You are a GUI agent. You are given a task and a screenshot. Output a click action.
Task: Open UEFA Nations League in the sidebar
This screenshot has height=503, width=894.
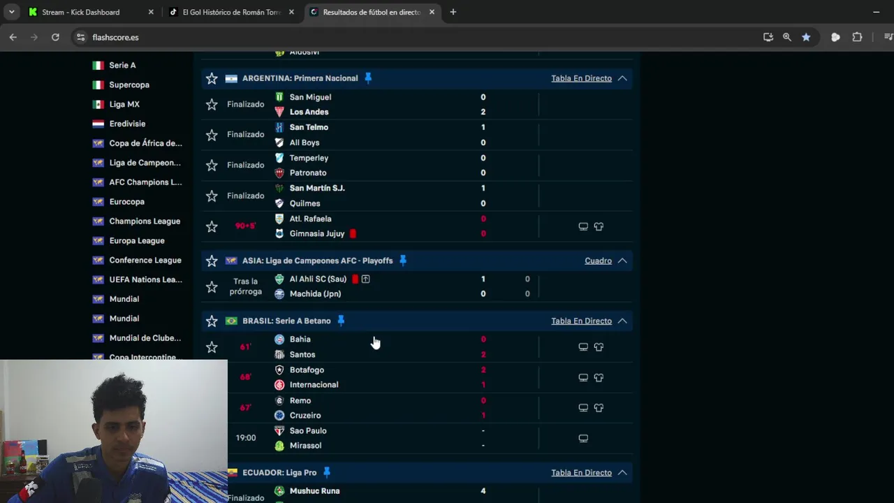[x=145, y=279]
